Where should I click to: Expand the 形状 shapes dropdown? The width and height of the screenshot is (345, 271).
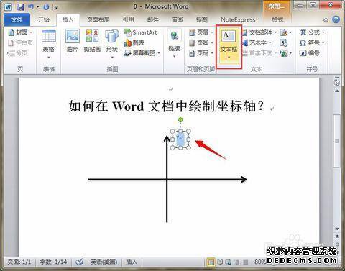point(112,58)
